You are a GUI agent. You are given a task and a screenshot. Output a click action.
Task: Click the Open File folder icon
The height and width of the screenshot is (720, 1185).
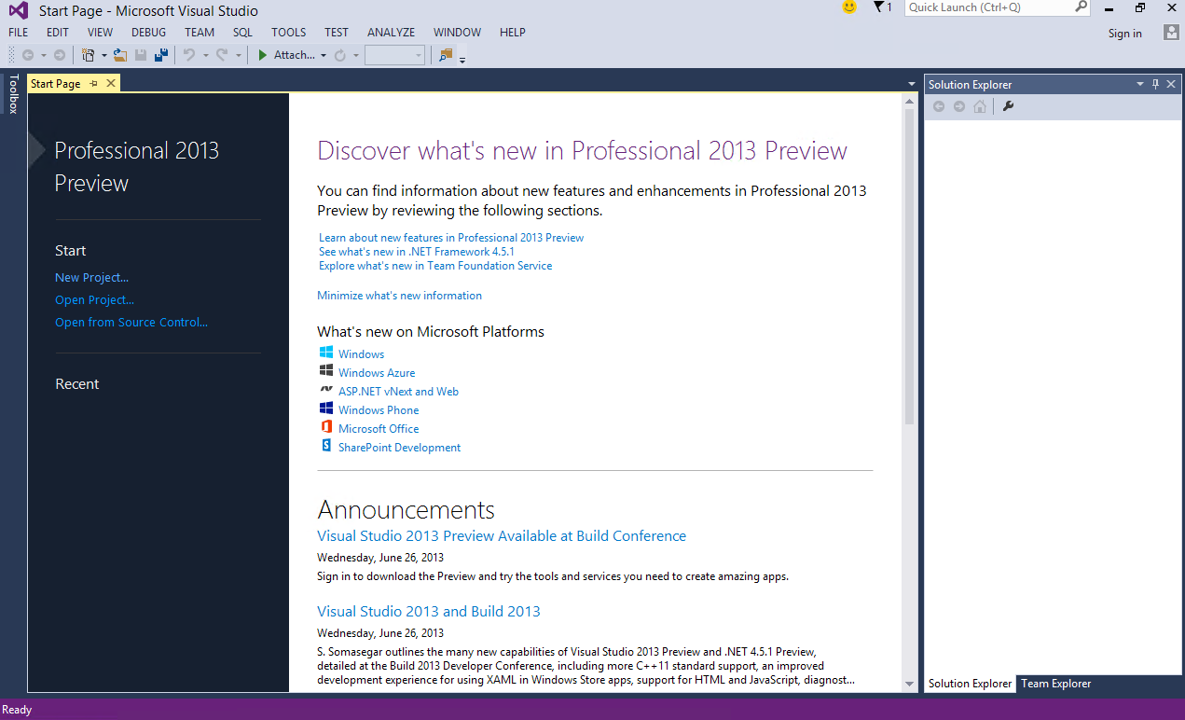click(x=120, y=55)
